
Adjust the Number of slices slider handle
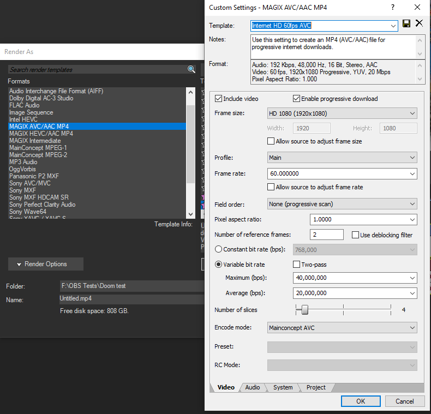304,310
